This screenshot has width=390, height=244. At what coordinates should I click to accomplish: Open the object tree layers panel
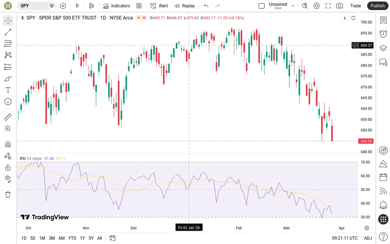click(x=383, y=48)
